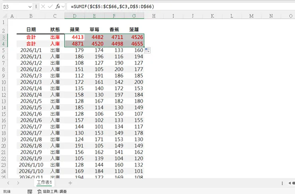Select cell G3 showing 4526

click(134, 37)
